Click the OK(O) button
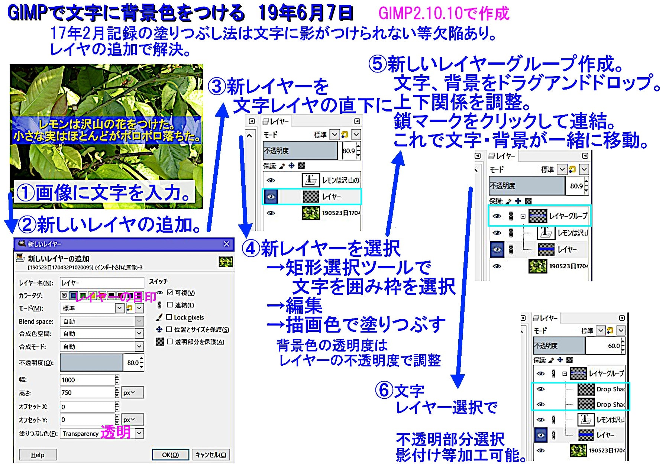 pos(171,455)
